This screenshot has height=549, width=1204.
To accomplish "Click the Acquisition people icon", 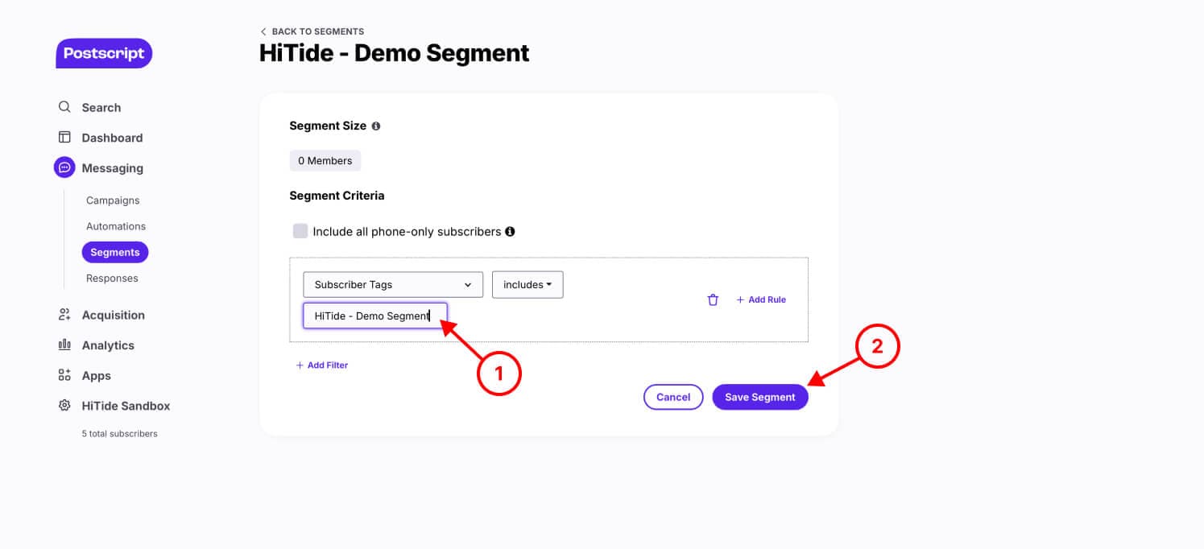I will 64,315.
